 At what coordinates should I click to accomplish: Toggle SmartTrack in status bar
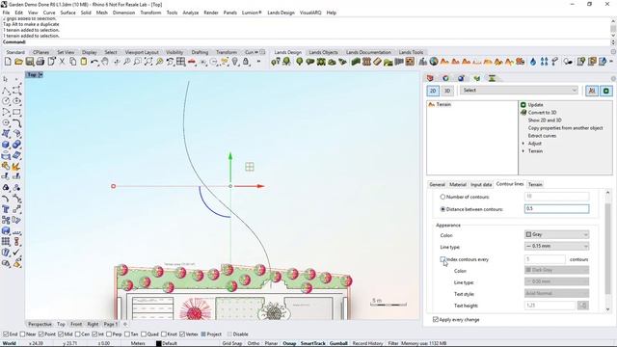[312, 343]
